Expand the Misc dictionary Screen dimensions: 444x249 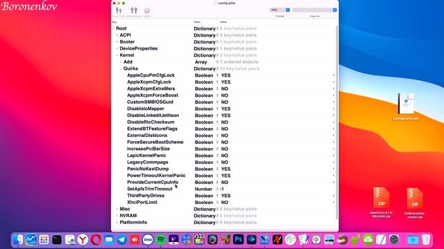[117, 209]
